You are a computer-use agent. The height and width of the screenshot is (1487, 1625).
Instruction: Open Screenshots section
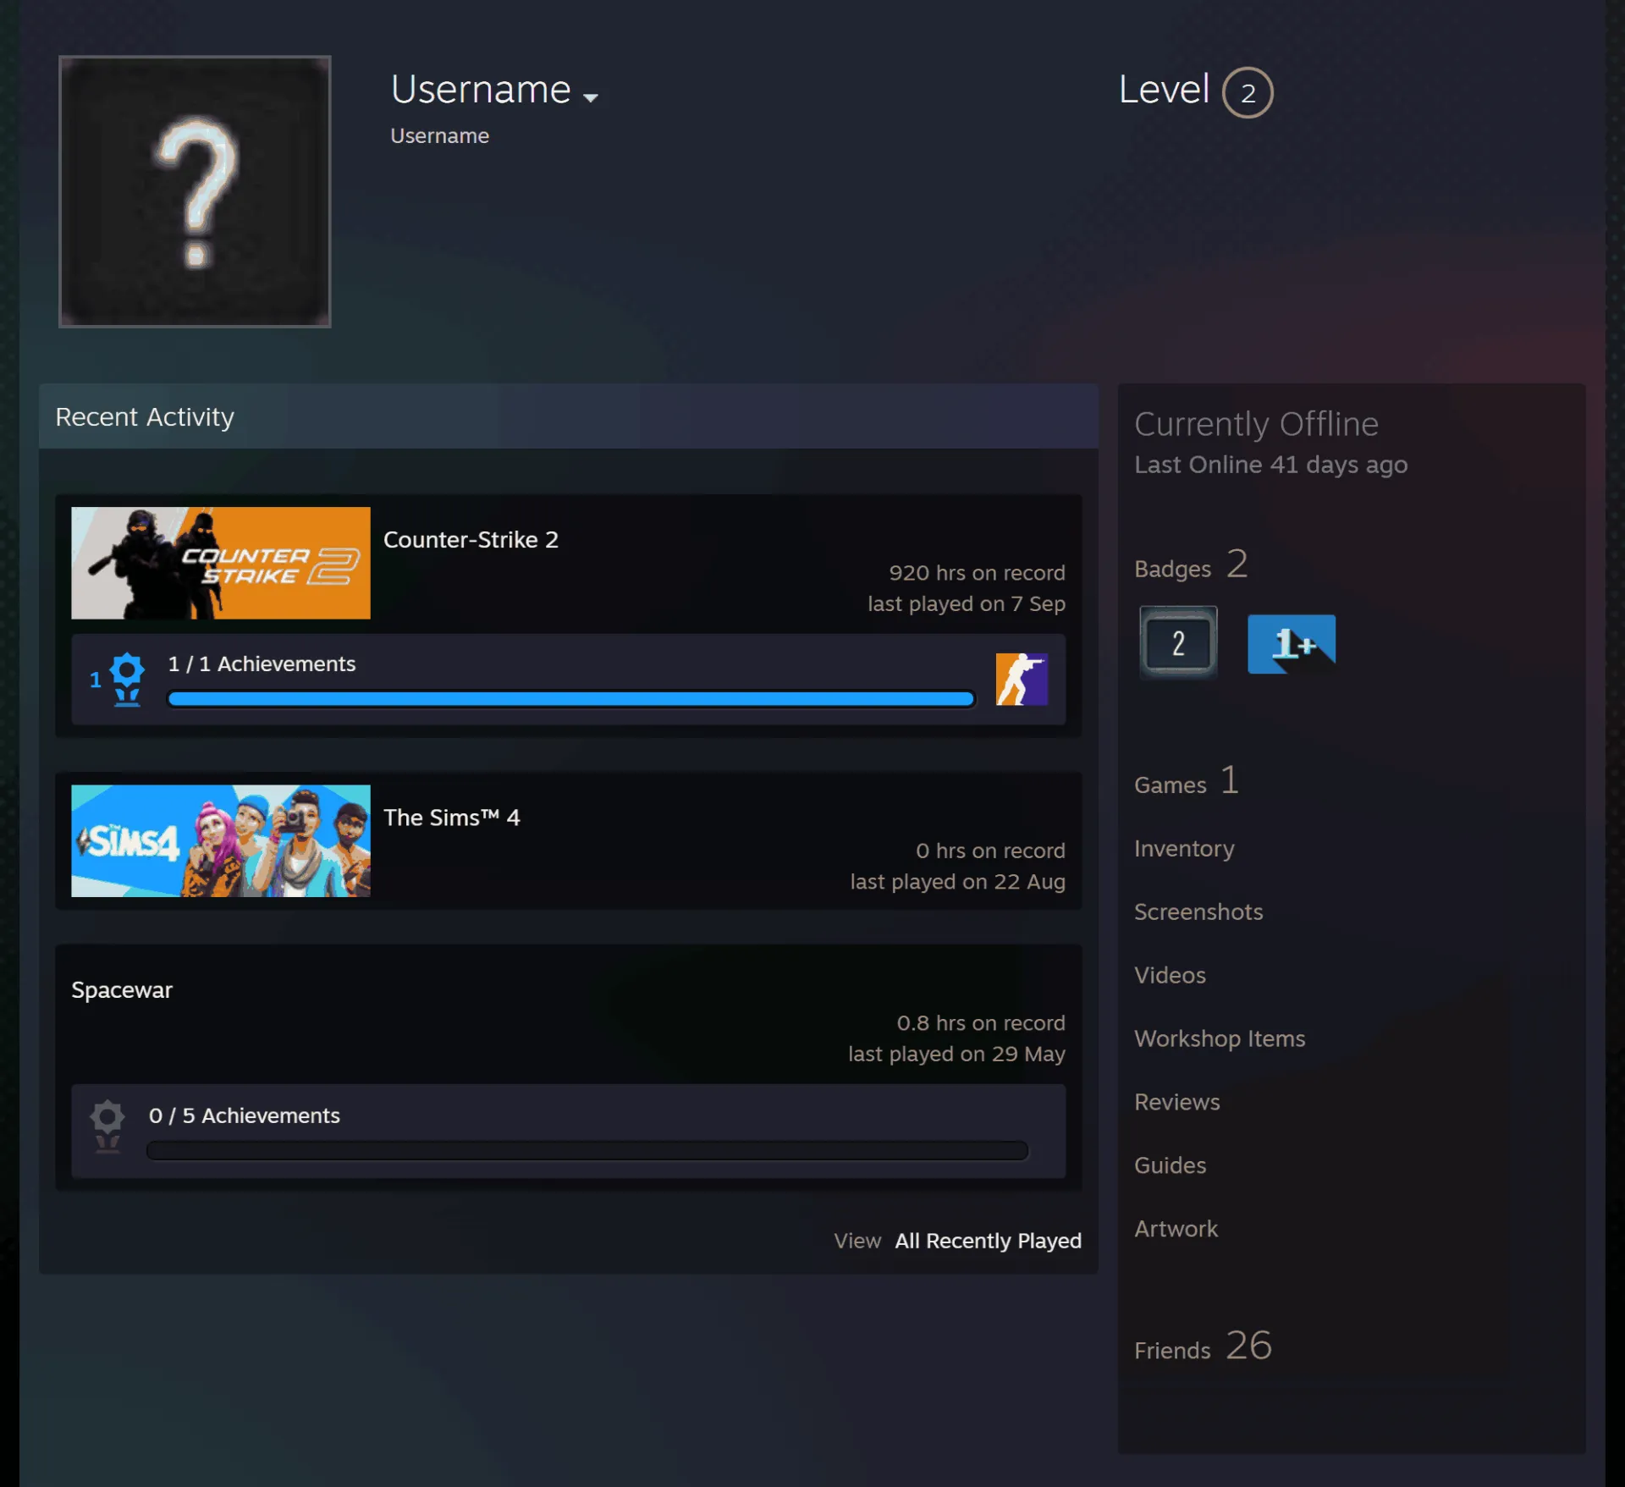1198,911
